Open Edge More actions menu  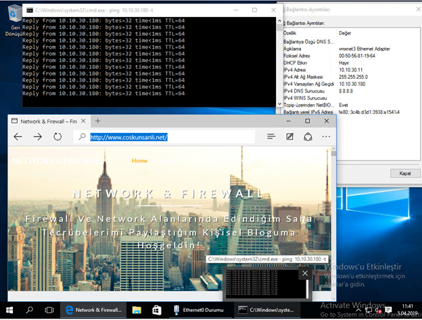click(x=326, y=137)
